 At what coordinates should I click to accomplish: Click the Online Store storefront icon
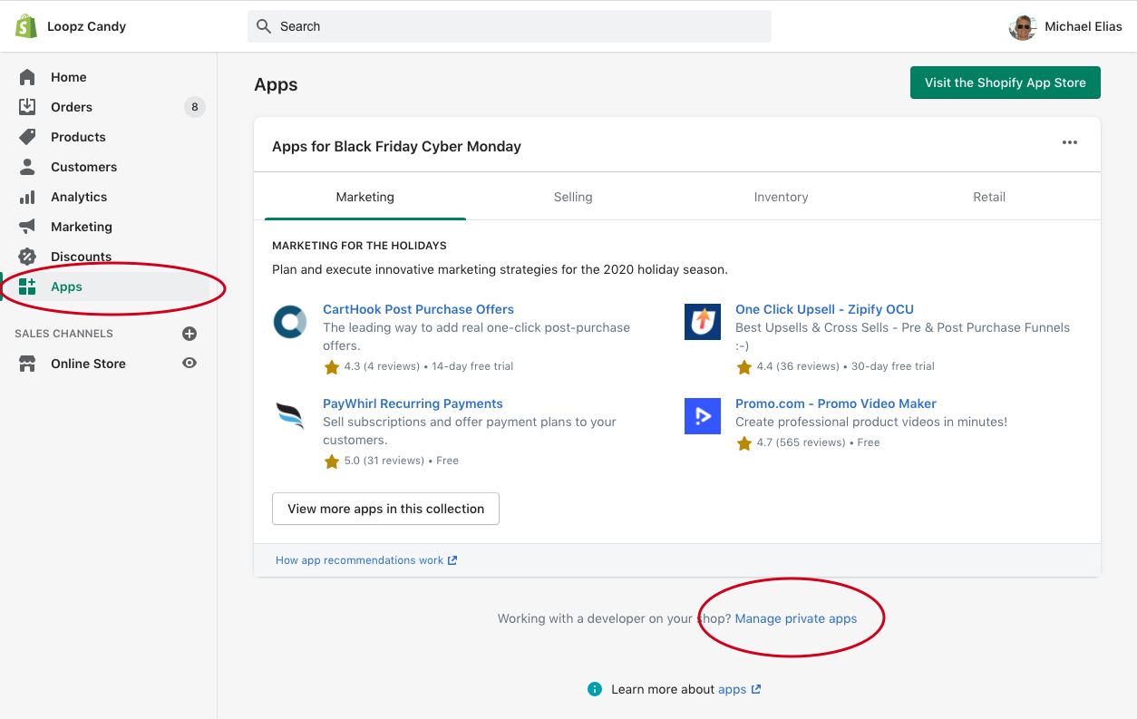(x=27, y=364)
